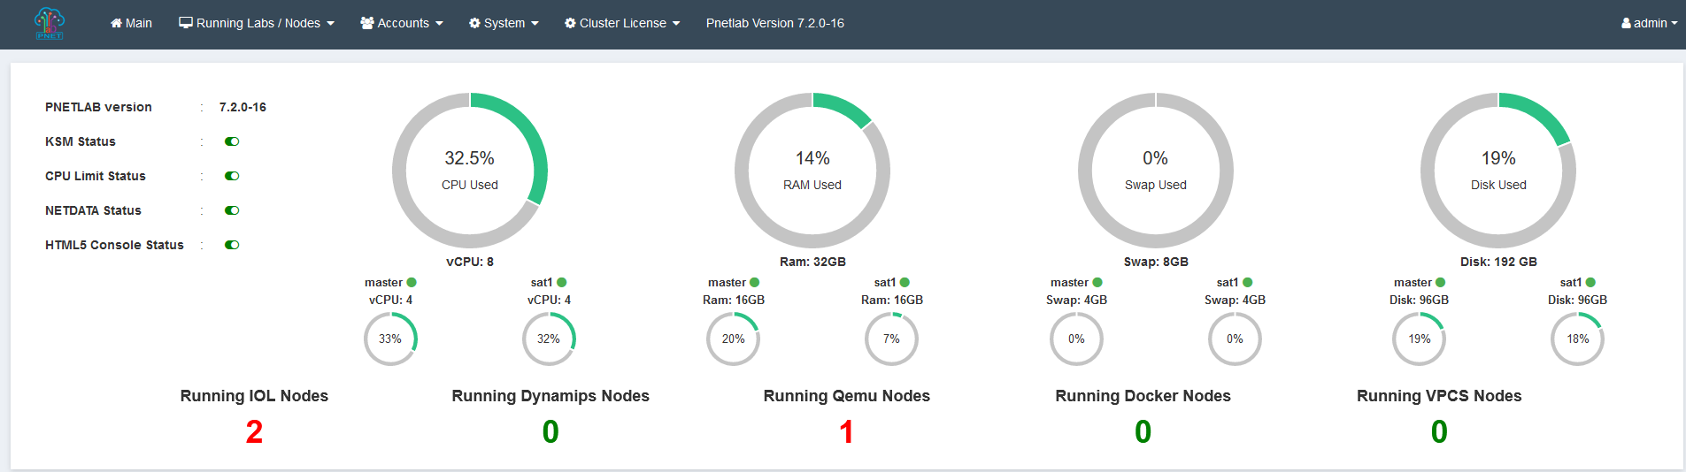Click master 20% Ram mini gauge
This screenshot has width=1686, height=472.
733,339
